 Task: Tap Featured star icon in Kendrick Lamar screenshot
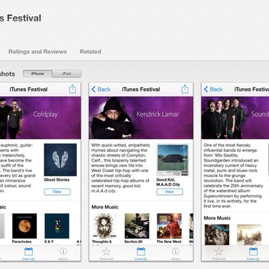click(106, 254)
